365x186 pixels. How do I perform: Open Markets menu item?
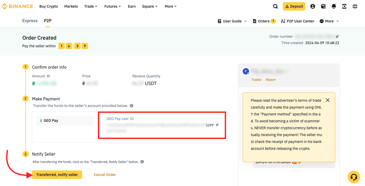tap(71, 6)
